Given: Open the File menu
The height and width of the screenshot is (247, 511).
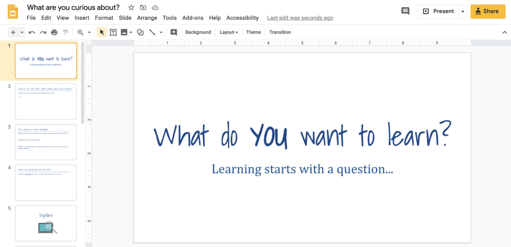Looking at the screenshot, I should coord(31,18).
